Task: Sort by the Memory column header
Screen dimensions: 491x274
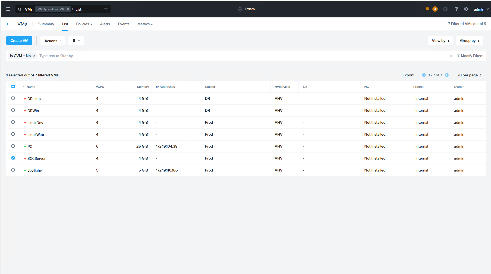Action: coord(143,87)
